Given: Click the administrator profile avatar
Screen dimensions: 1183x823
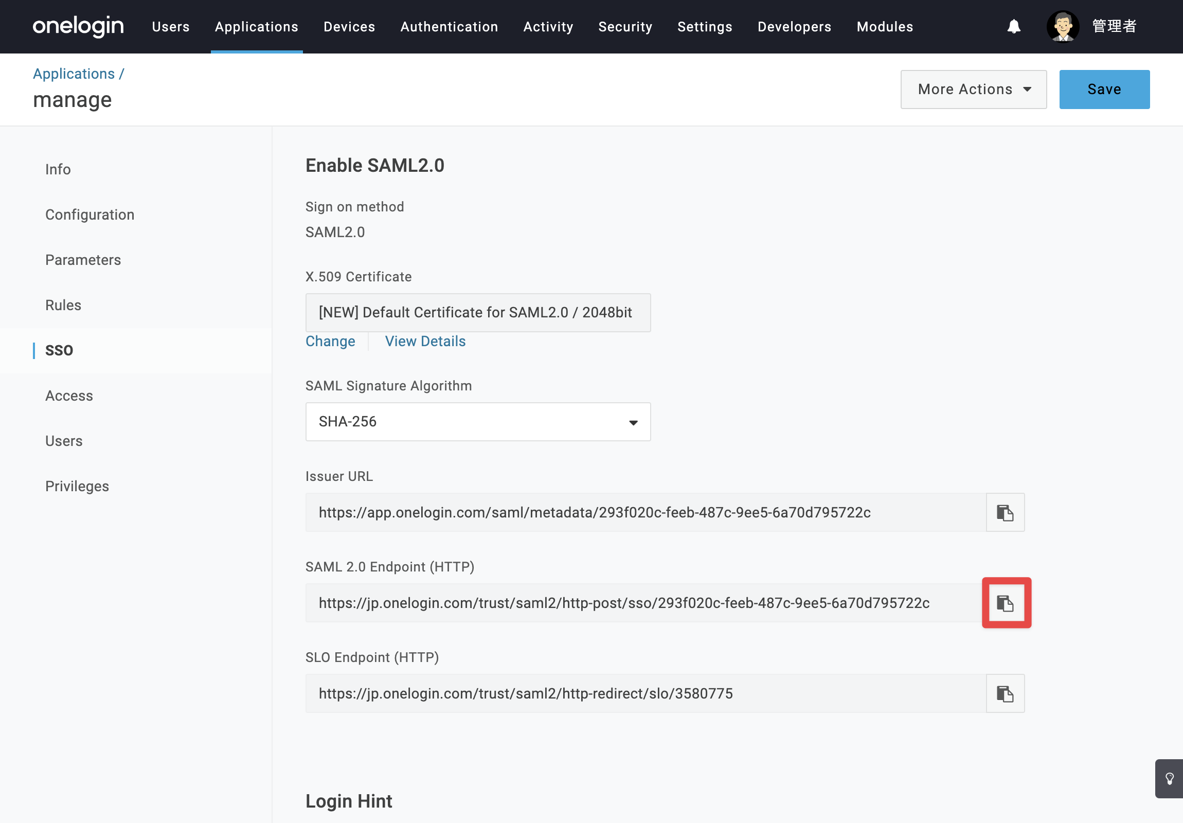Looking at the screenshot, I should [1063, 26].
